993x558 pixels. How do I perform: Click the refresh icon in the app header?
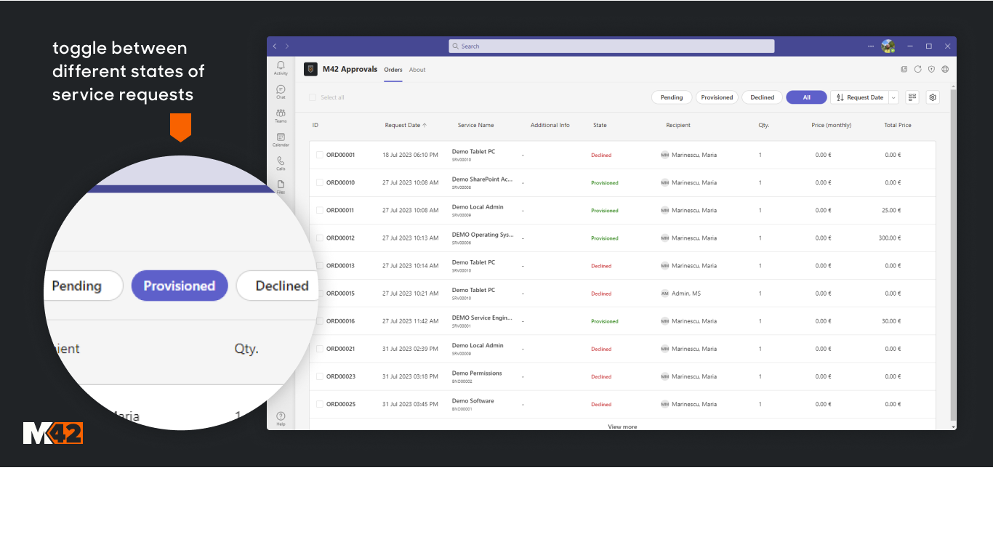[918, 70]
